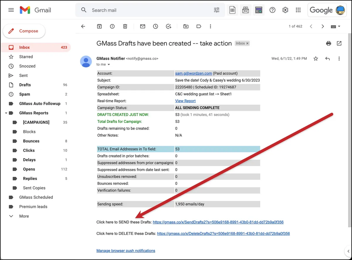Click the Google account avatar
The image size is (352, 260).
click(341, 10)
